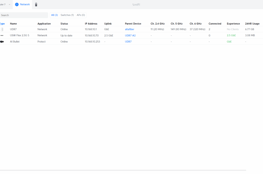Expand the console name dropdown chevron
Screen dimensions: 263x174
pos(9,4)
